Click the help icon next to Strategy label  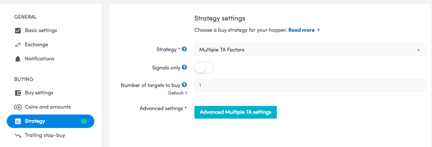point(185,49)
